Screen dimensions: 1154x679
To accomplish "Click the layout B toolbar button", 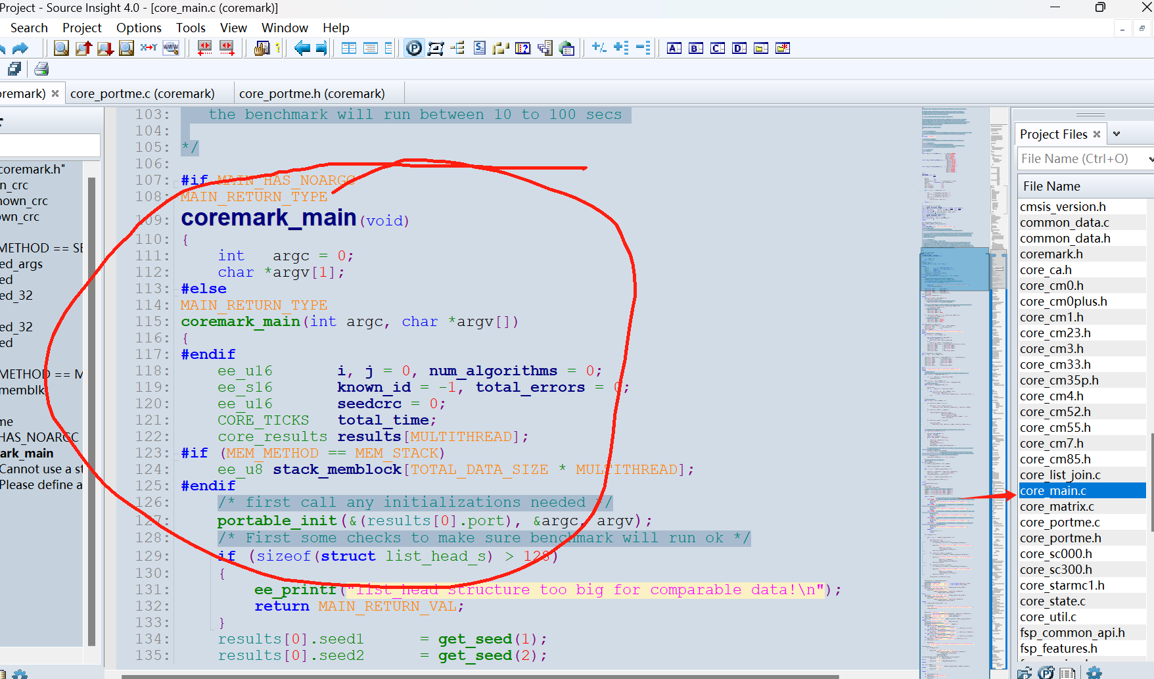I will click(696, 48).
